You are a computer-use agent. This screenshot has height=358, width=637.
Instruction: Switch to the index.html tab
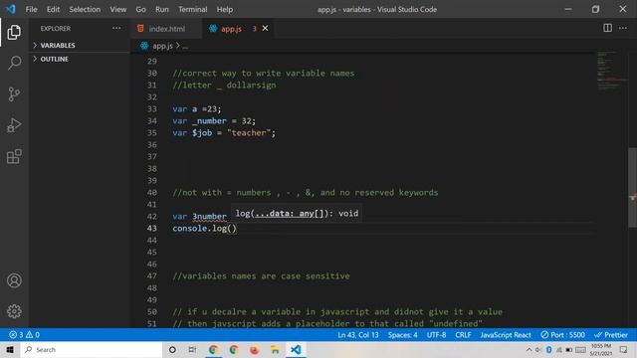(166, 29)
